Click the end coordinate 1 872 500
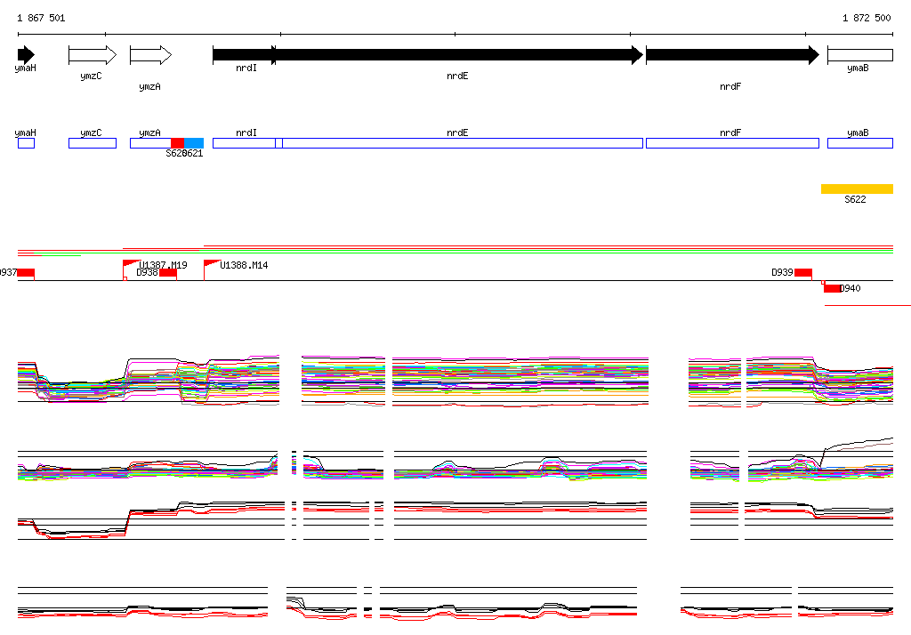Image resolution: width=911 pixels, height=635 pixels. pyautogui.click(x=867, y=18)
